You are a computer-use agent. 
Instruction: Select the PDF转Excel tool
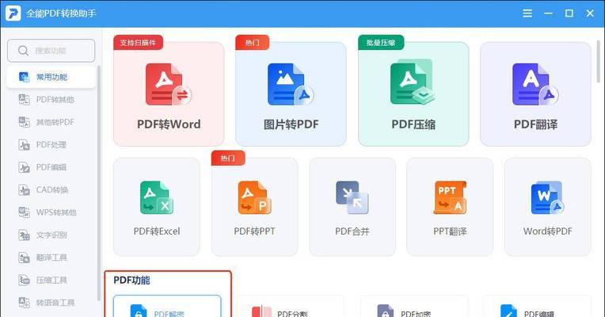(157, 207)
